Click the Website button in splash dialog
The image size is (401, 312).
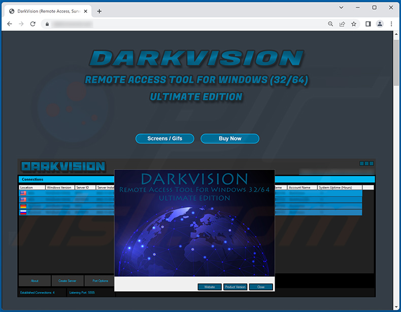pos(210,287)
